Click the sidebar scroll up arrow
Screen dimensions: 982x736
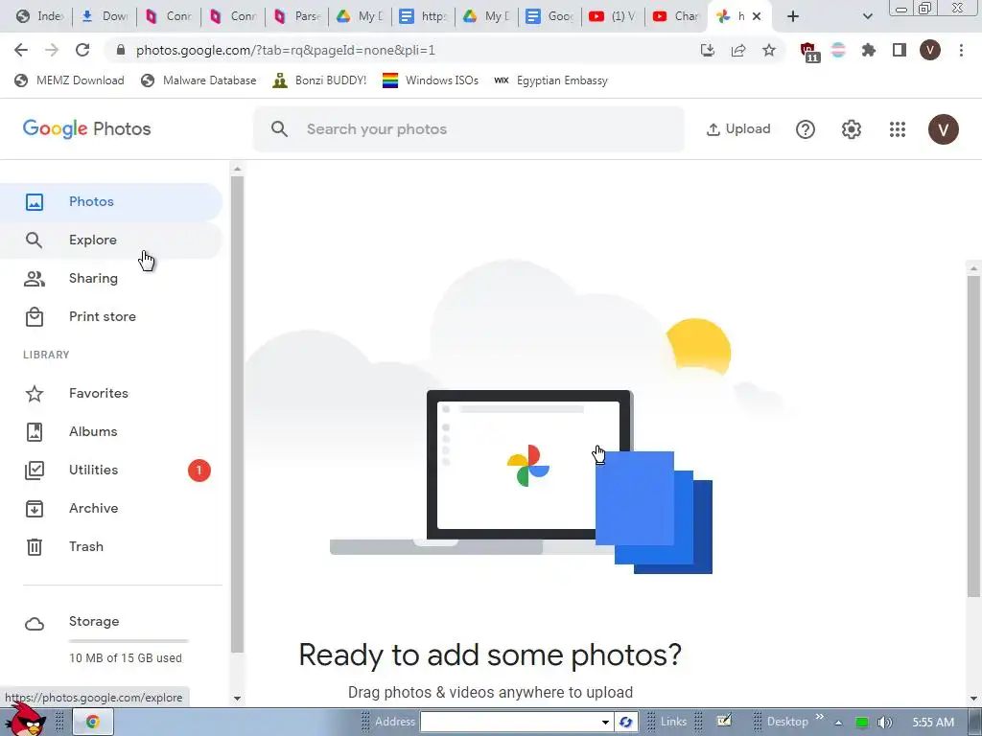click(238, 169)
